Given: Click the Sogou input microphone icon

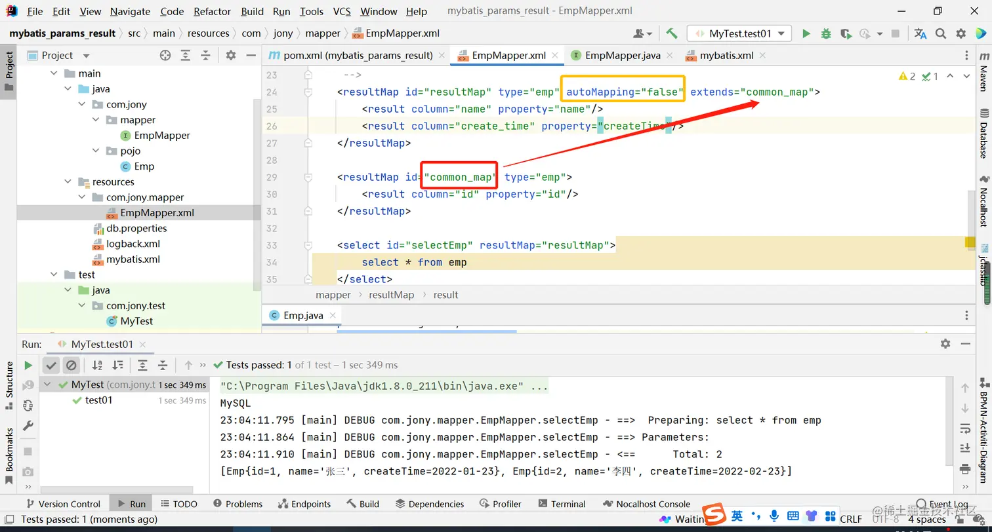Looking at the screenshot, I should [x=774, y=516].
